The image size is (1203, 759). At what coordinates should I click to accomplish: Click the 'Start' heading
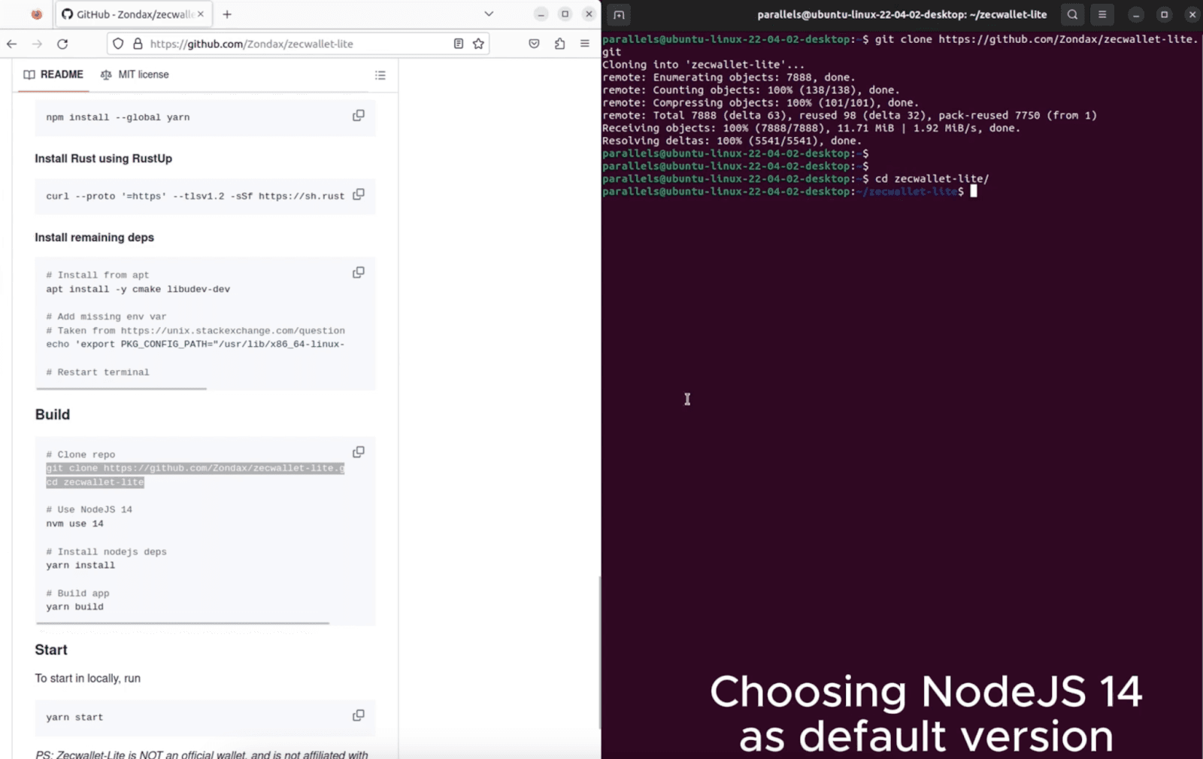pos(51,650)
